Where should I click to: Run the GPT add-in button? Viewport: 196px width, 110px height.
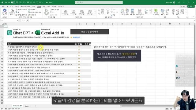point(5,12)
